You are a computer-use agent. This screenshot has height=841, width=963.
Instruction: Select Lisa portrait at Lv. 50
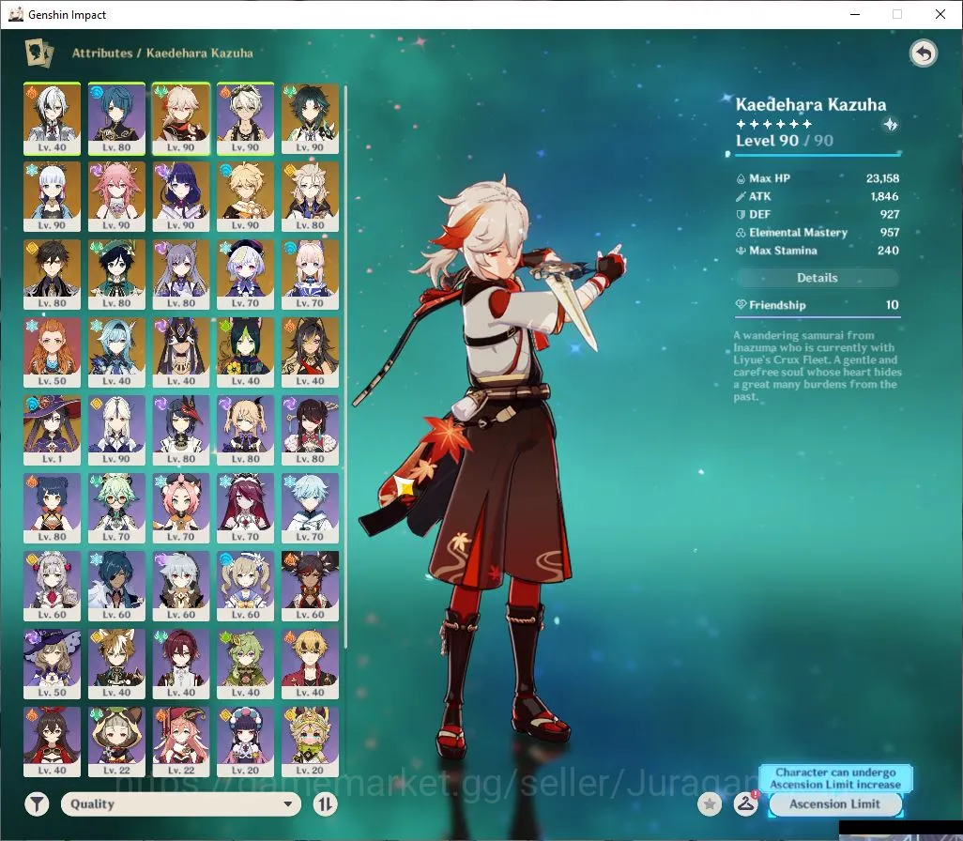53,665
